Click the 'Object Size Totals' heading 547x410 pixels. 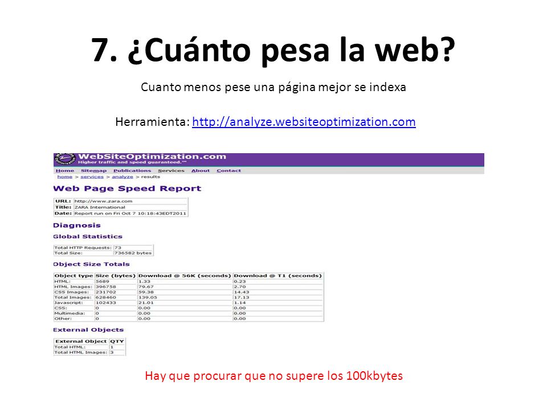tap(91, 264)
